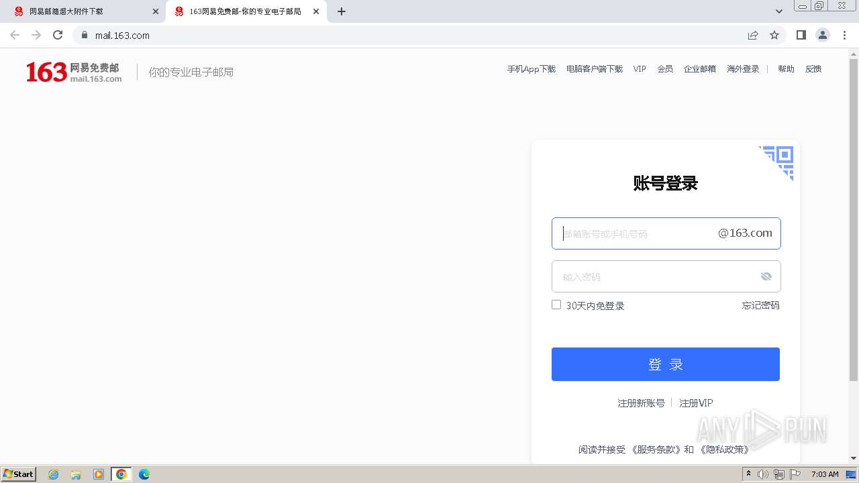The width and height of the screenshot is (859, 483).
Task: Go back in browser history
Action: (15, 35)
